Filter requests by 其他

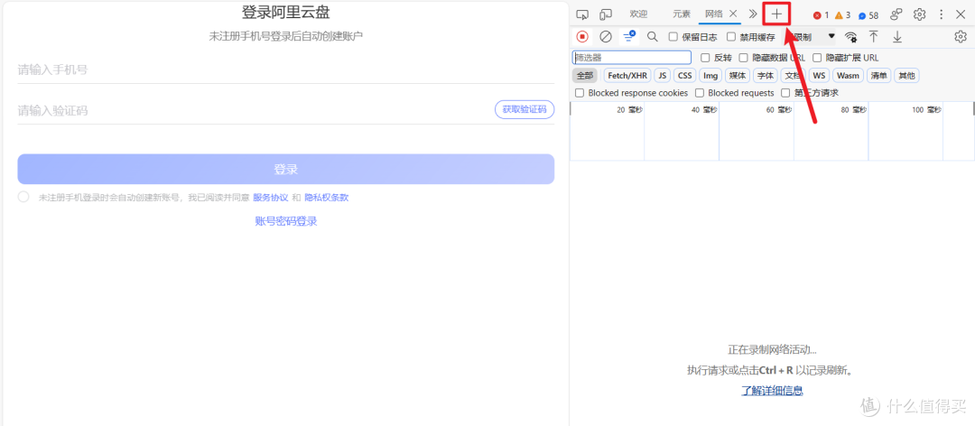tap(906, 75)
